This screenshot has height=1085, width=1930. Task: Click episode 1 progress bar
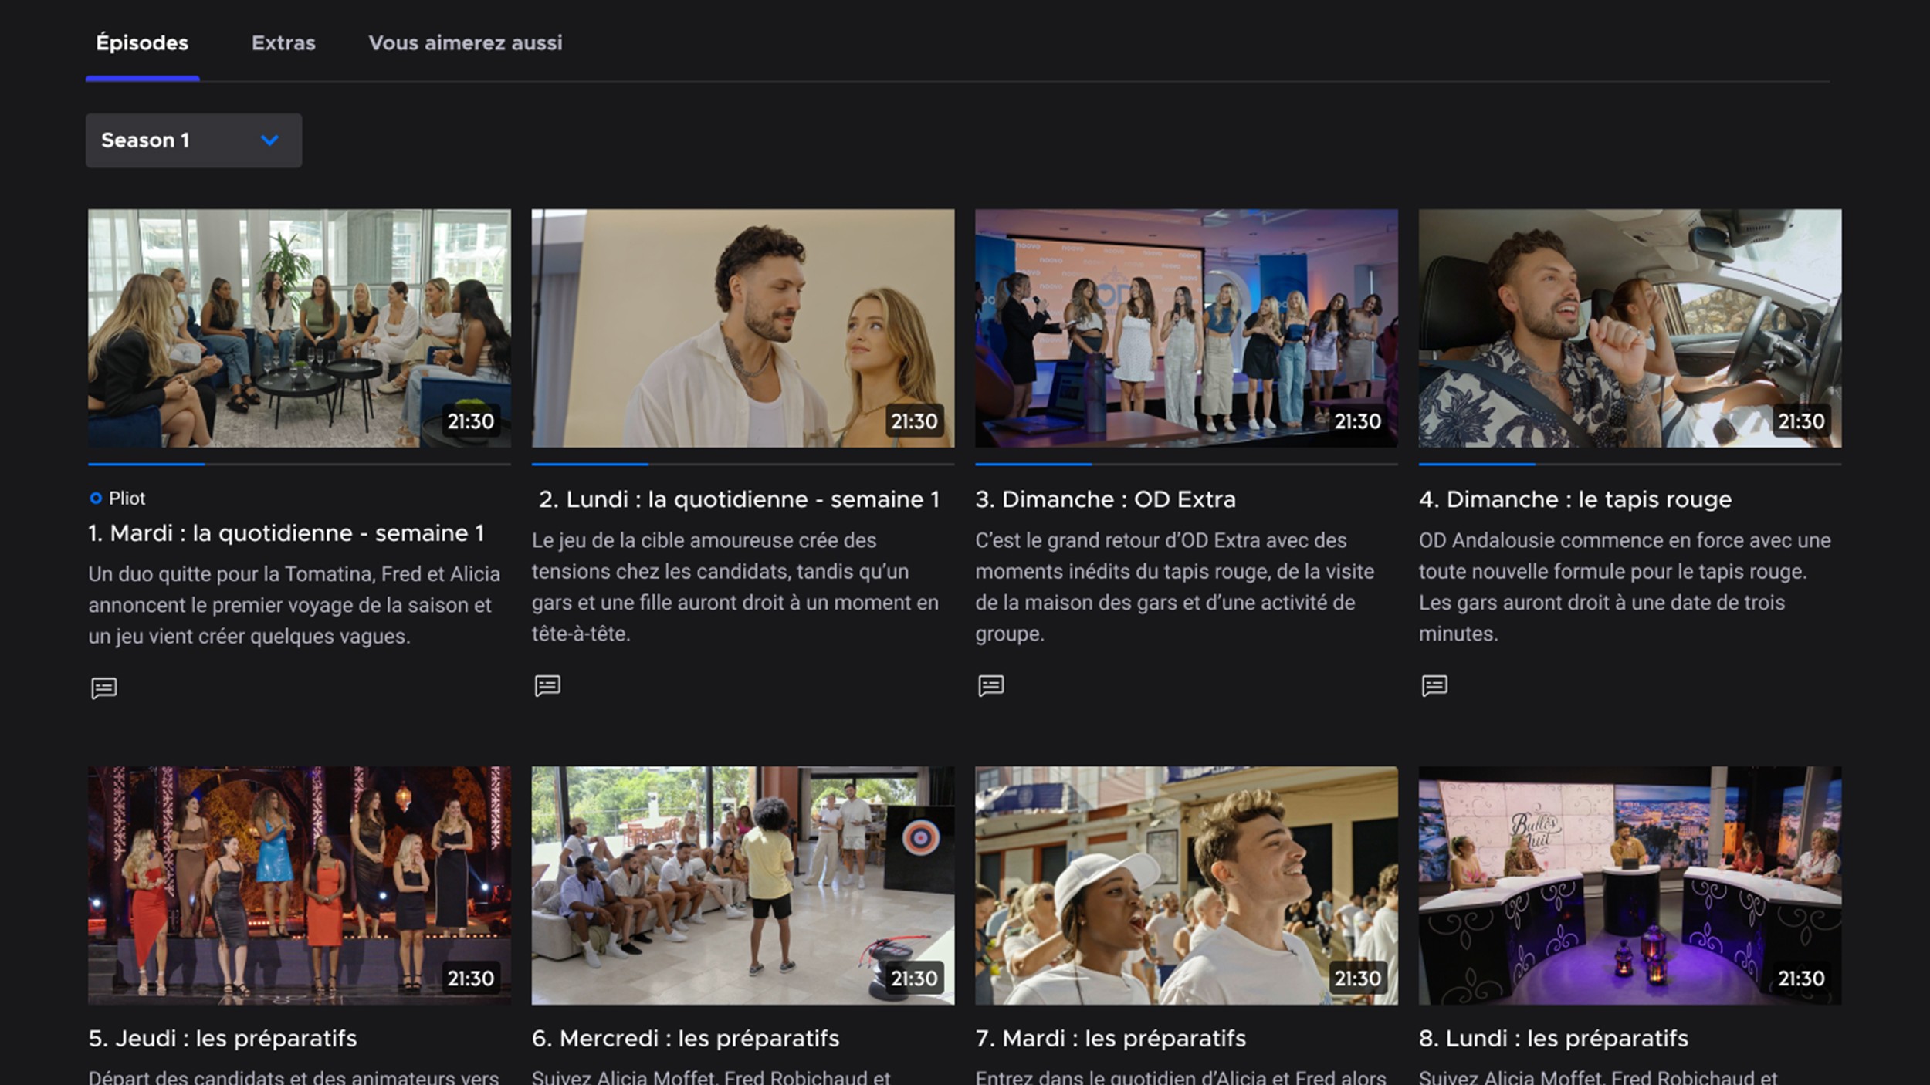point(299,465)
